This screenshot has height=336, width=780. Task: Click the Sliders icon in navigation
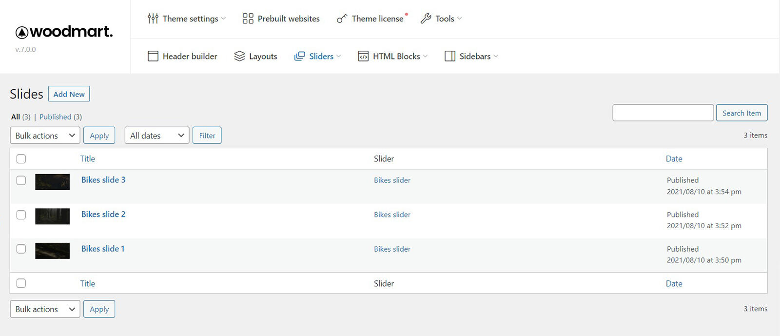pos(299,56)
